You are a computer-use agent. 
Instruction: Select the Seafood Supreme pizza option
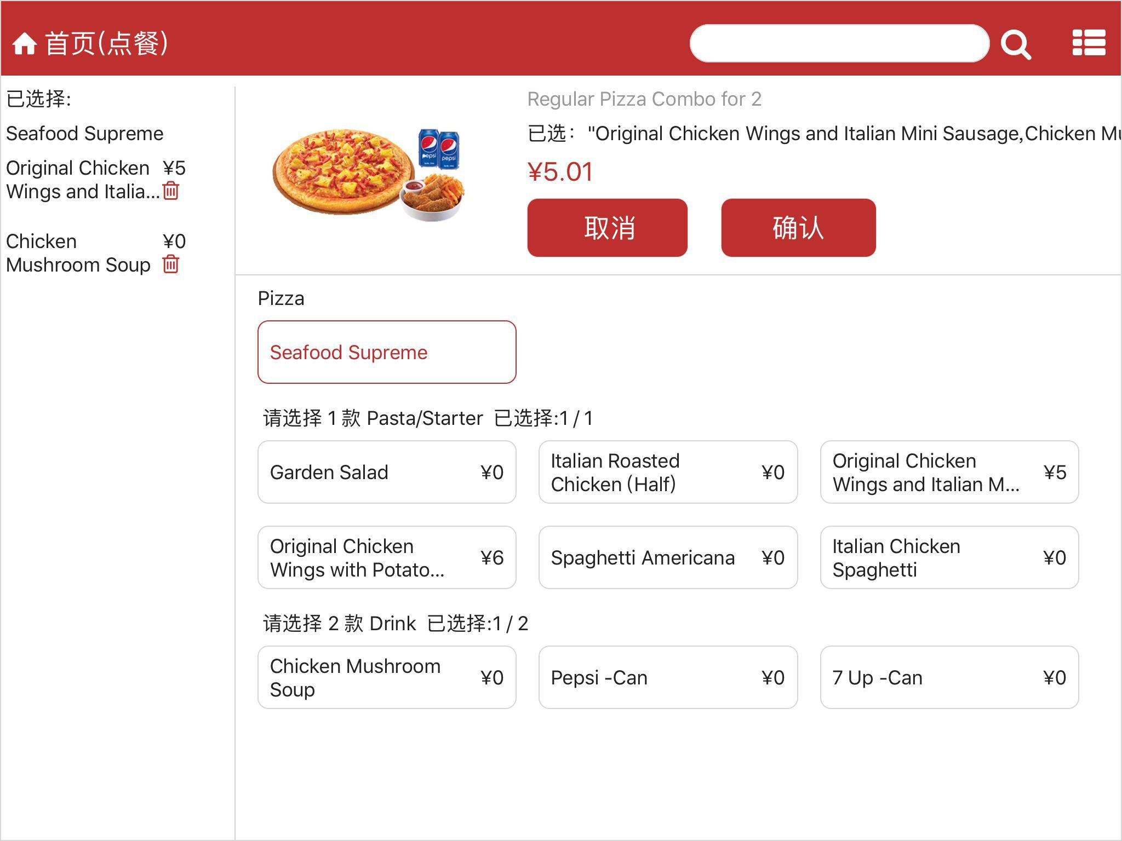click(x=387, y=352)
